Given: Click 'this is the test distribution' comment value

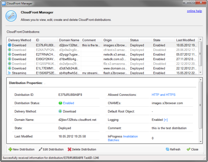Looking at the screenshot, I should click(x=169, y=128).
